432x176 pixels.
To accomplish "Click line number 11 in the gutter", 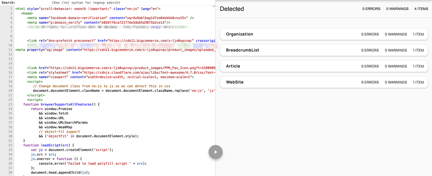I will click(x=10, y=50).
